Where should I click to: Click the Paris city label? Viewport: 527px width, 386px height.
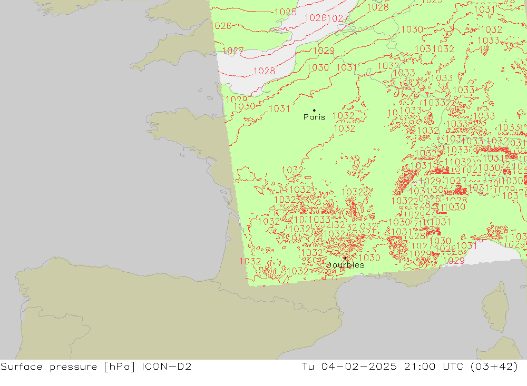point(314,117)
